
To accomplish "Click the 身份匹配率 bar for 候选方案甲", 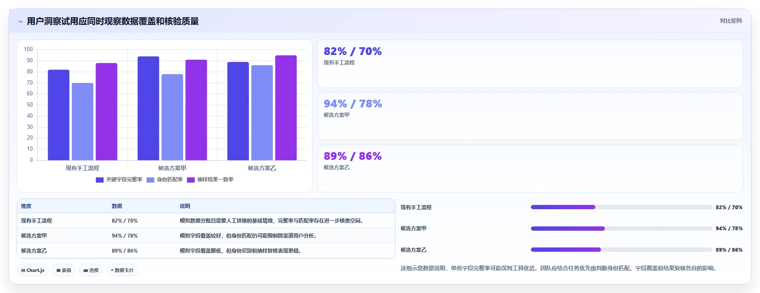I will [172, 117].
